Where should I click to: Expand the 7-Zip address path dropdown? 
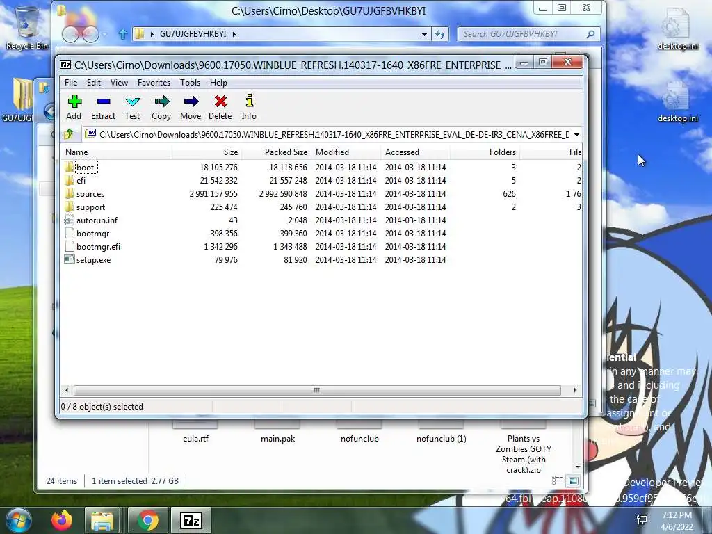(x=576, y=134)
